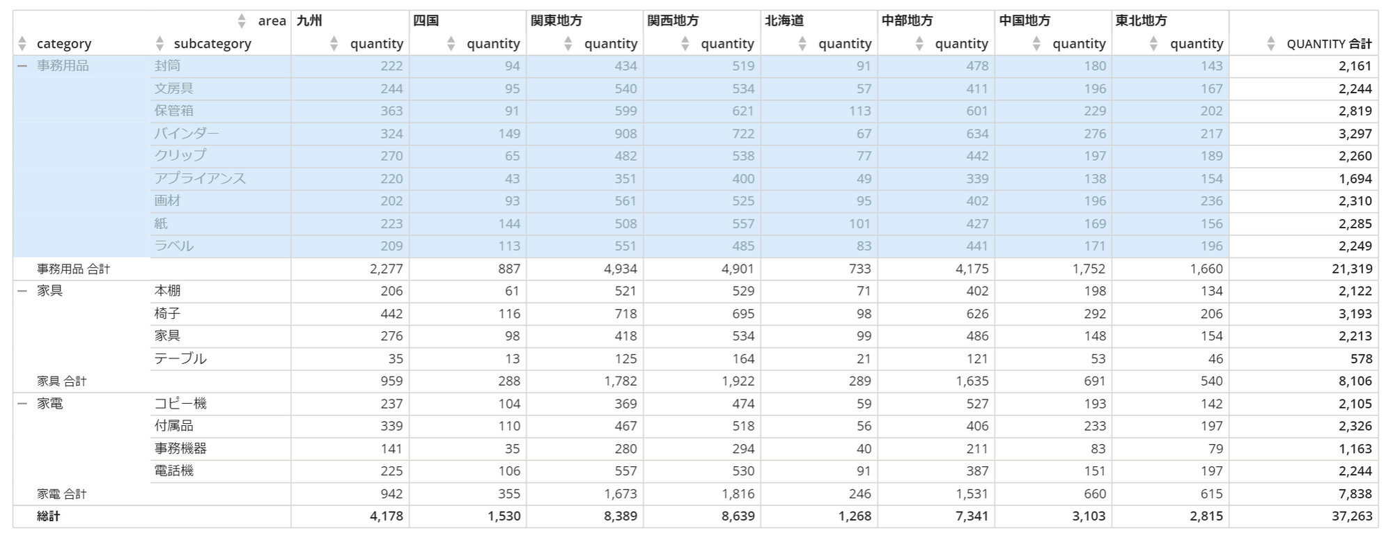Click the 関東地方 area column header
The width and height of the screenshot is (1393, 538).
pyautogui.click(x=556, y=21)
